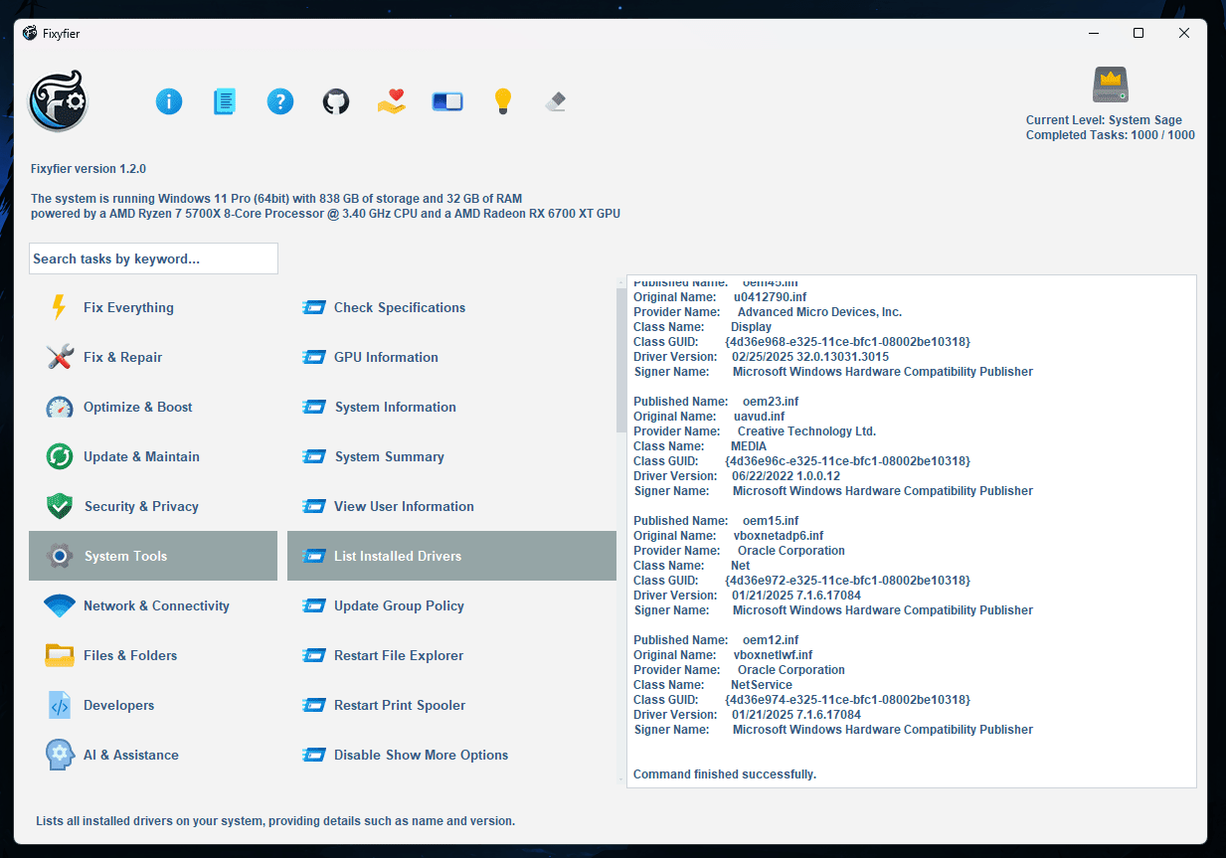The width and height of the screenshot is (1226, 858).
Task: Click the blue info icon
Action: tap(169, 101)
